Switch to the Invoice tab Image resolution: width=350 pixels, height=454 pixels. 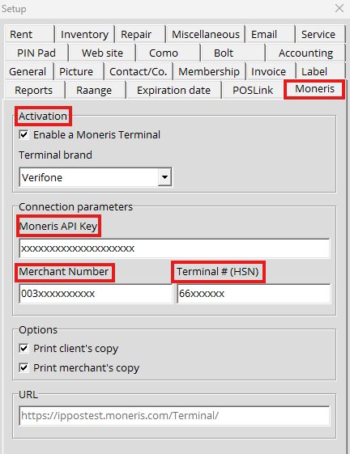(268, 71)
